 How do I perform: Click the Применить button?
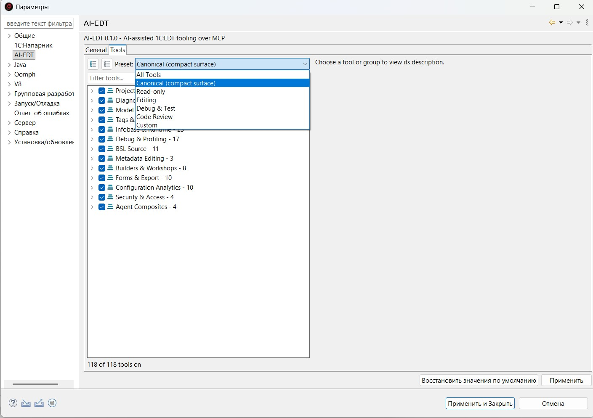[566, 380]
